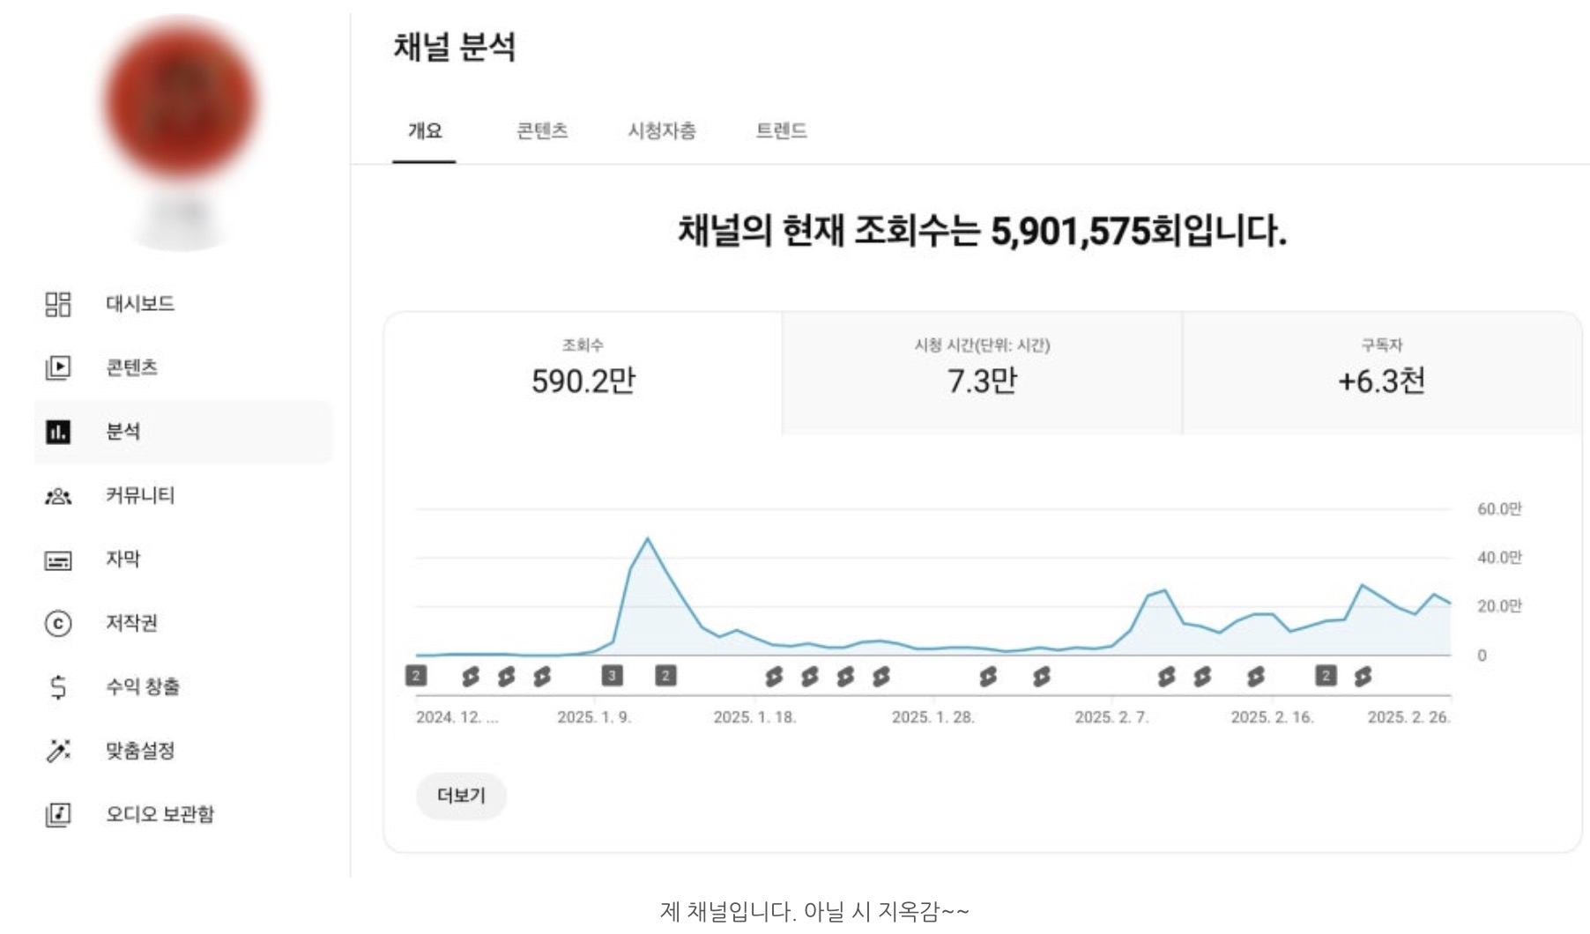Click the 수익 창출 dollar icon
This screenshot has width=1590, height=934.
58,686
